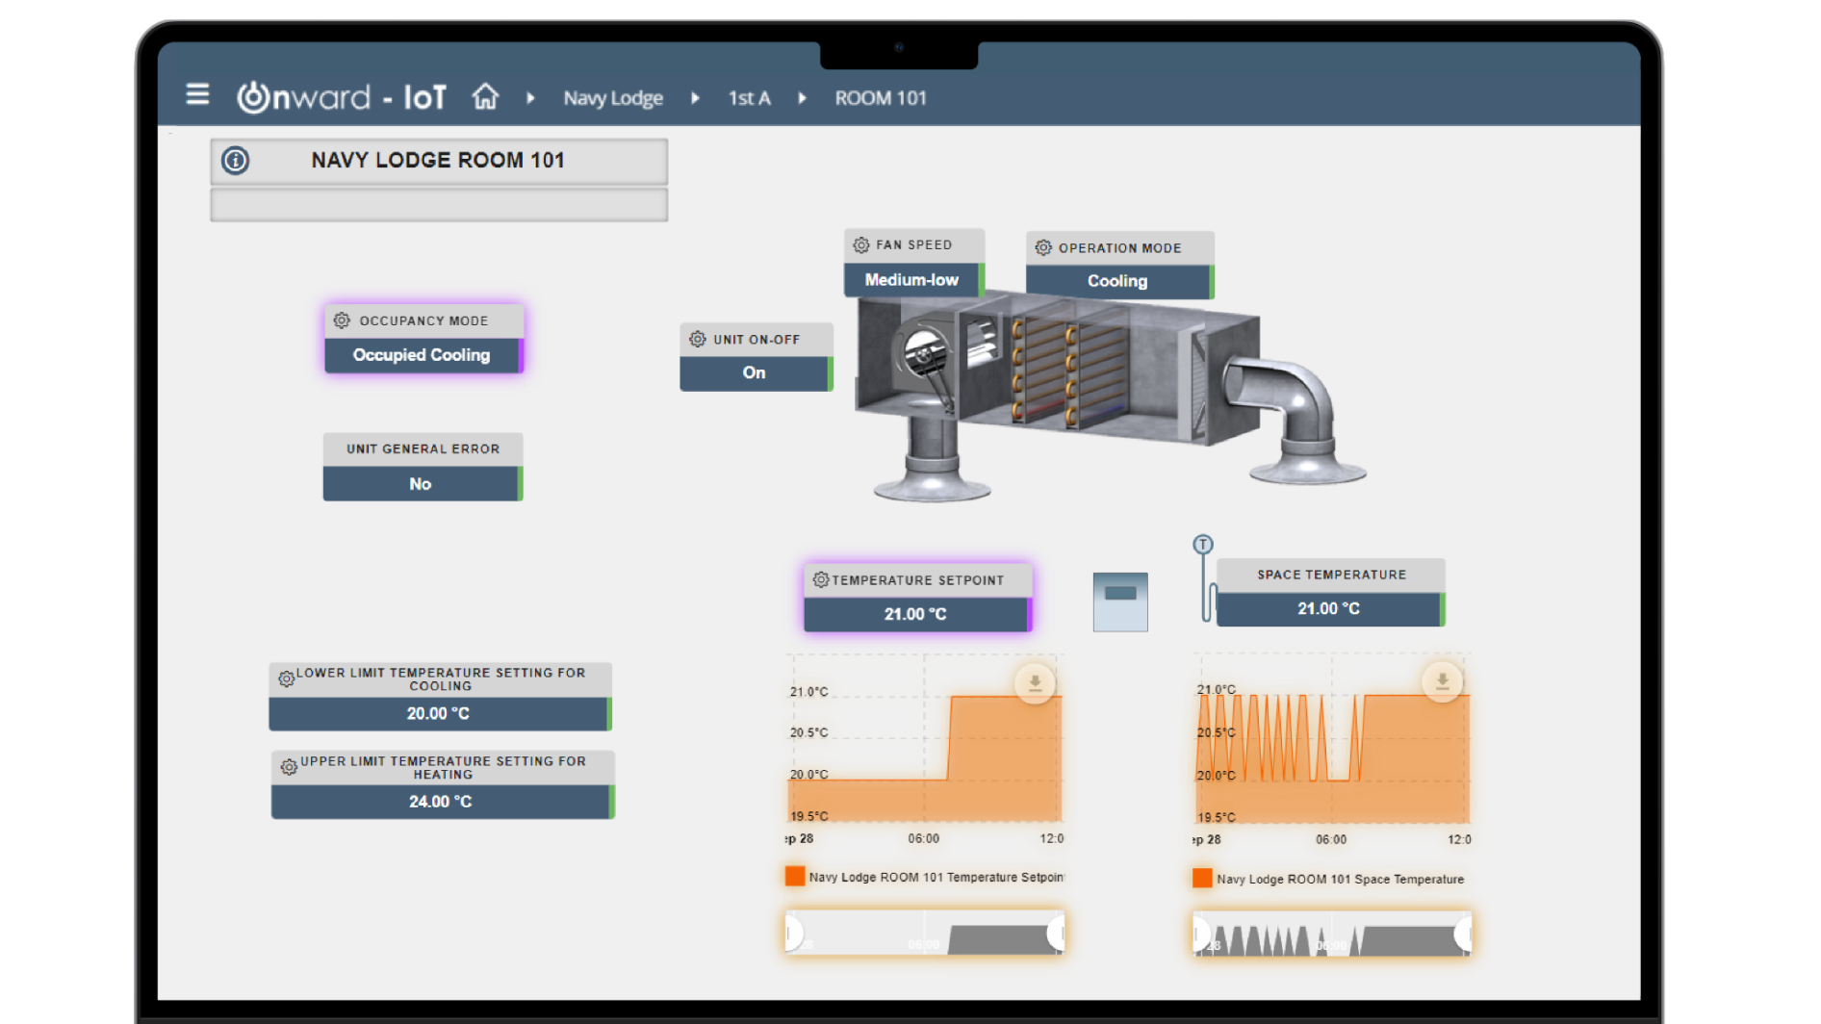Toggle Space Temperature series legend swatch
This screenshot has width=1821, height=1024.
click(x=1202, y=879)
